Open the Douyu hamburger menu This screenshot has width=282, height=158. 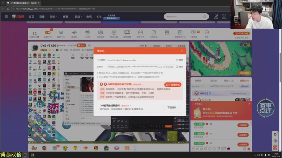[6, 17]
